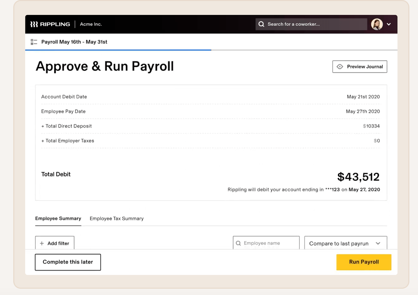Click the $43,512 Total Debit amount

tap(358, 177)
